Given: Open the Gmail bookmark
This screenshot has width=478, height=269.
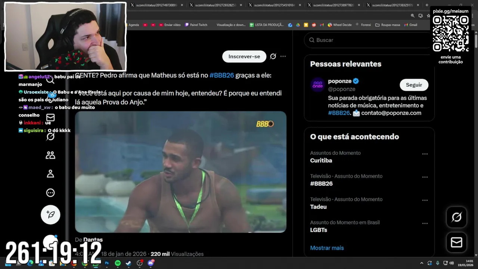Looking at the screenshot, I should [x=410, y=25].
